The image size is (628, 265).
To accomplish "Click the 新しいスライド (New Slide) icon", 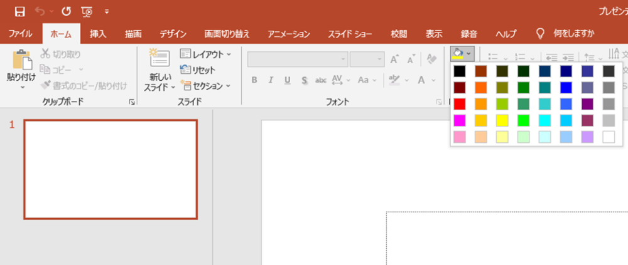I will tap(159, 60).
